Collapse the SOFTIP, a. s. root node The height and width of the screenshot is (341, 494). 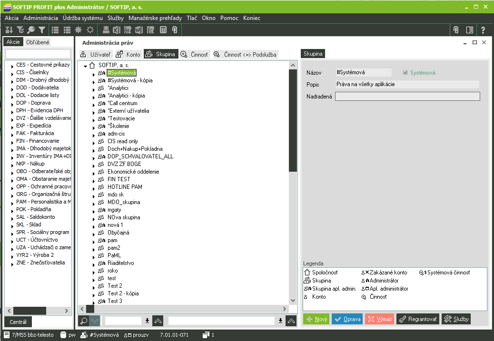[x=85, y=66]
